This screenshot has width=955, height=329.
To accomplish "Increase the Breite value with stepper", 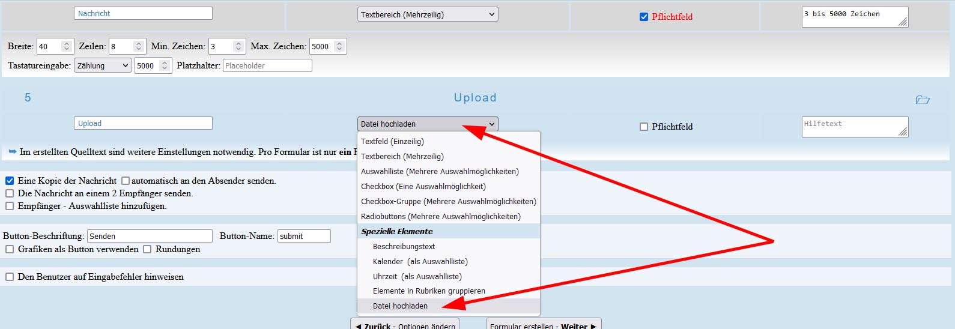I will coord(67,43).
